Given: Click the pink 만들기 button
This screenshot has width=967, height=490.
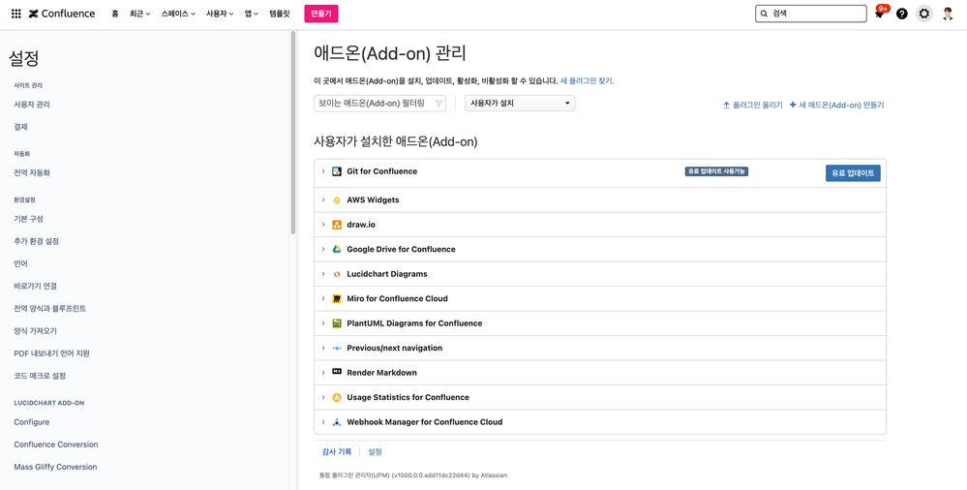Looking at the screenshot, I should point(321,14).
